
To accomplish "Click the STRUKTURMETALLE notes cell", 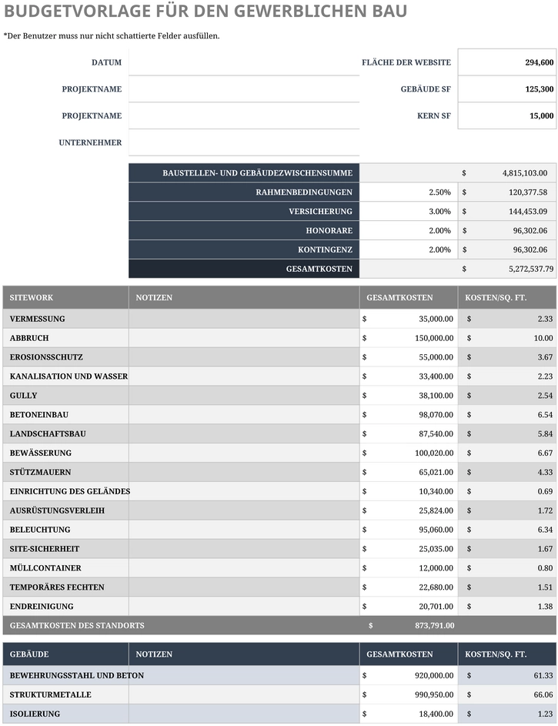I will coord(244,694).
